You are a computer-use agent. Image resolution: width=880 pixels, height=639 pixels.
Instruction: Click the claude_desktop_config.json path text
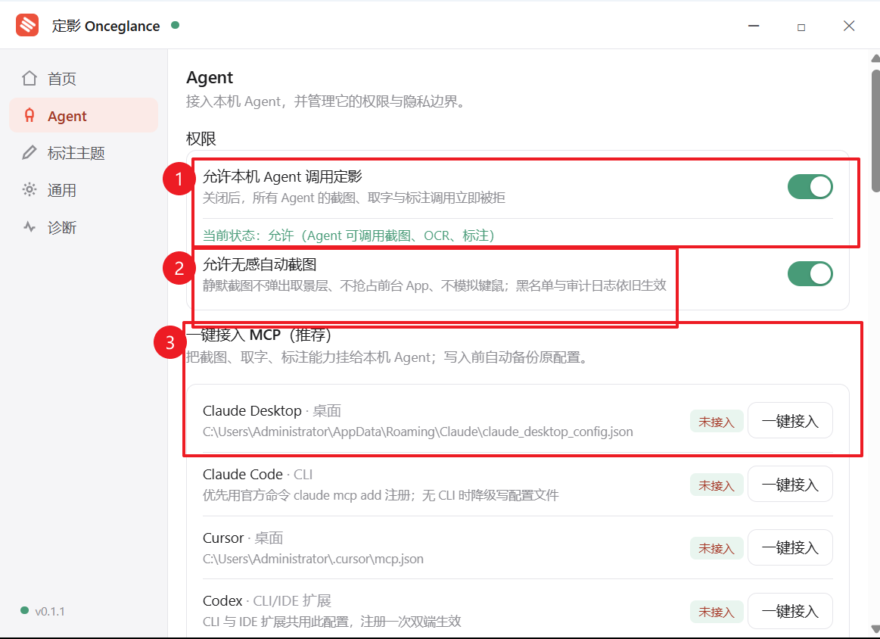pos(418,432)
